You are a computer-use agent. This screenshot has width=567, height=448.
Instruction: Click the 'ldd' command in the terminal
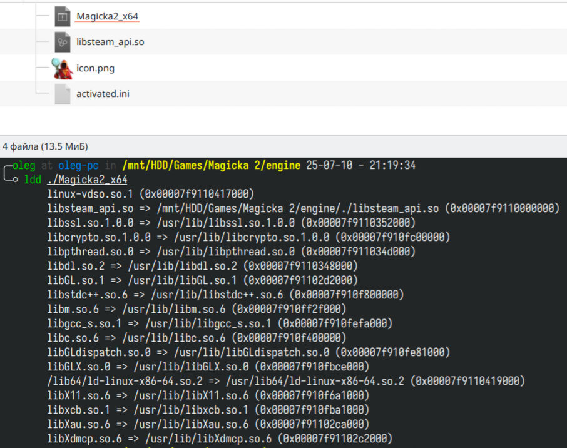(33, 180)
